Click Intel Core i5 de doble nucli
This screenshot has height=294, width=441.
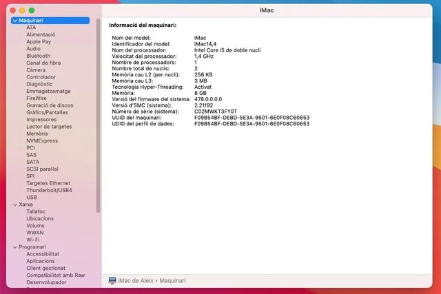pos(227,50)
